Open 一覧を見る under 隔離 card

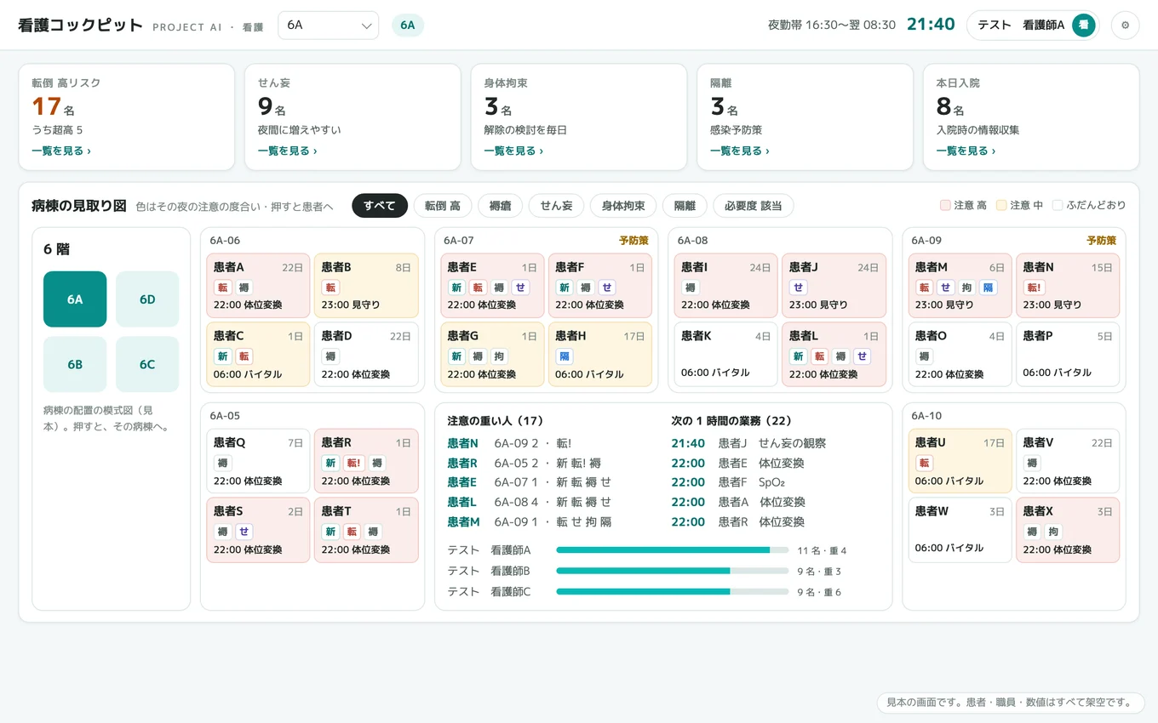(740, 151)
